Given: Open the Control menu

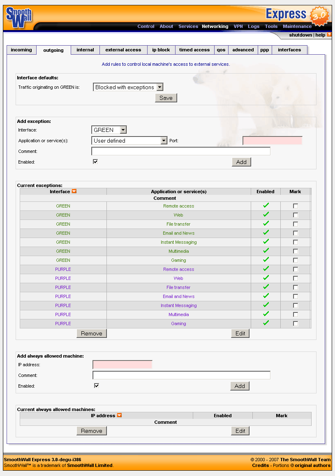Looking at the screenshot, I should pos(146,26).
